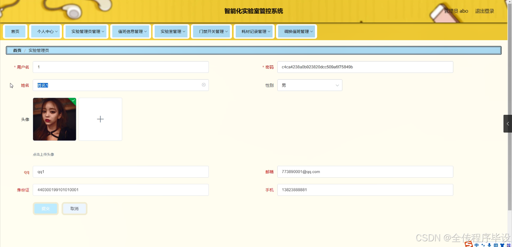Switch to the 耗材记录管理 menu
The image size is (512, 247).
pos(254,31)
